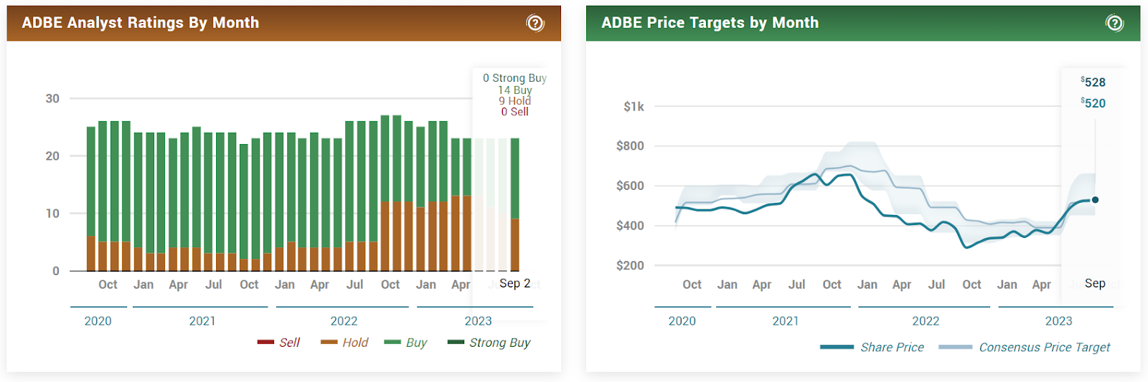Toggle Hold series in ratings legend
The height and width of the screenshot is (382, 1148).
tap(344, 343)
